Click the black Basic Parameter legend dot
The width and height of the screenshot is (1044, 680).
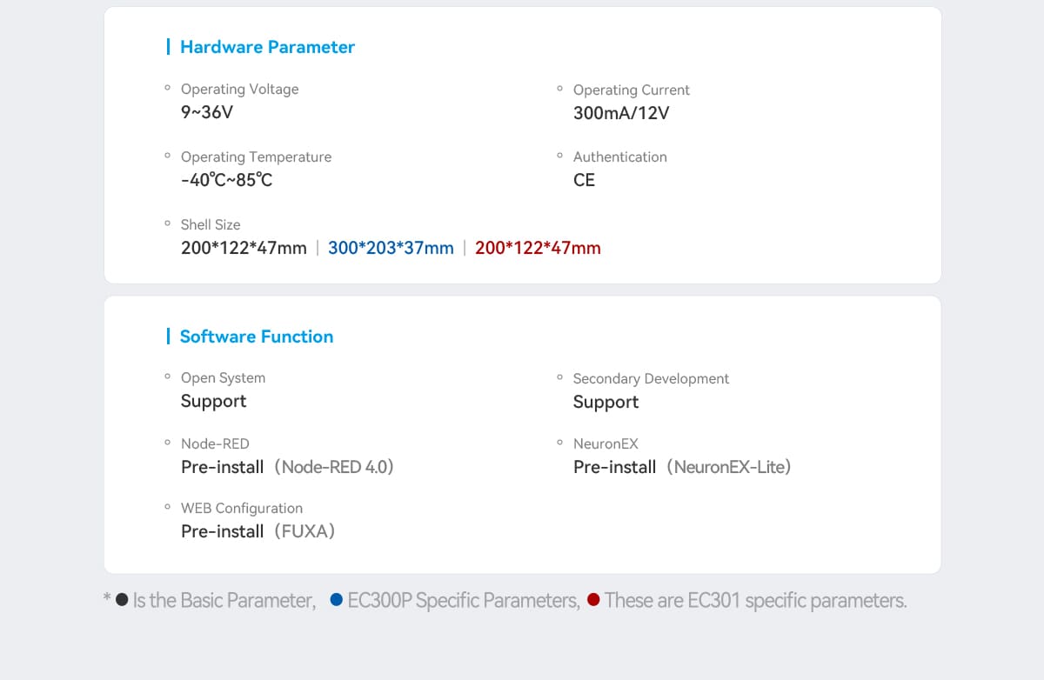122,600
